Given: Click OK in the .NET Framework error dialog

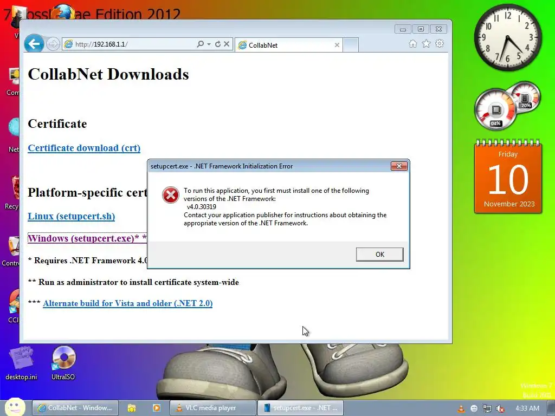Looking at the screenshot, I should click(x=379, y=255).
